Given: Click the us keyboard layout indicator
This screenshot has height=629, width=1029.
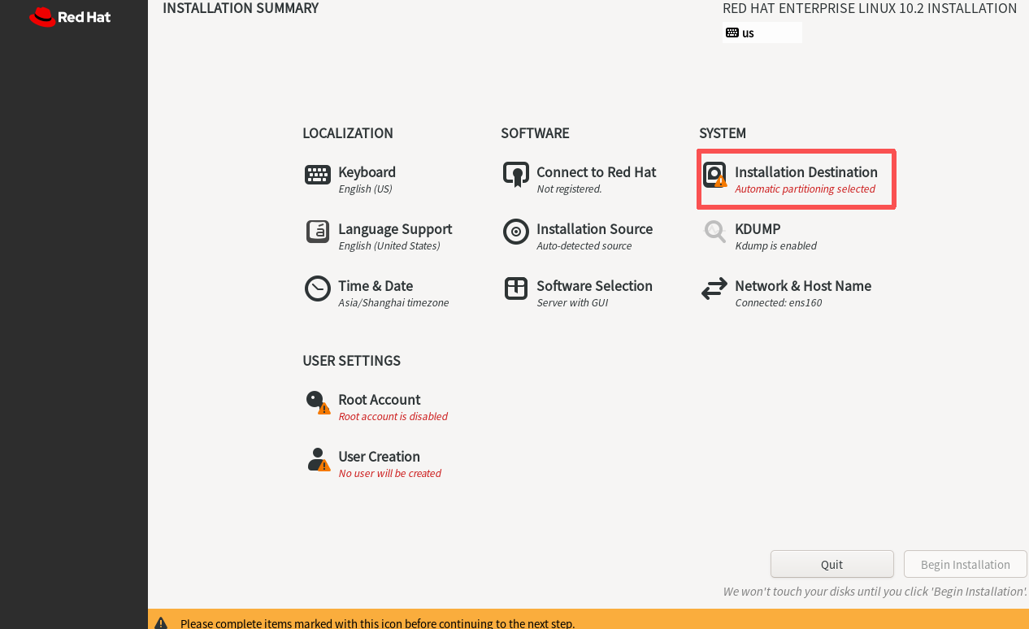Looking at the screenshot, I should pyautogui.click(x=762, y=33).
